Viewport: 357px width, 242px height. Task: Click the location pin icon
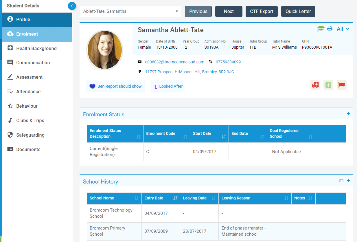(140, 72)
